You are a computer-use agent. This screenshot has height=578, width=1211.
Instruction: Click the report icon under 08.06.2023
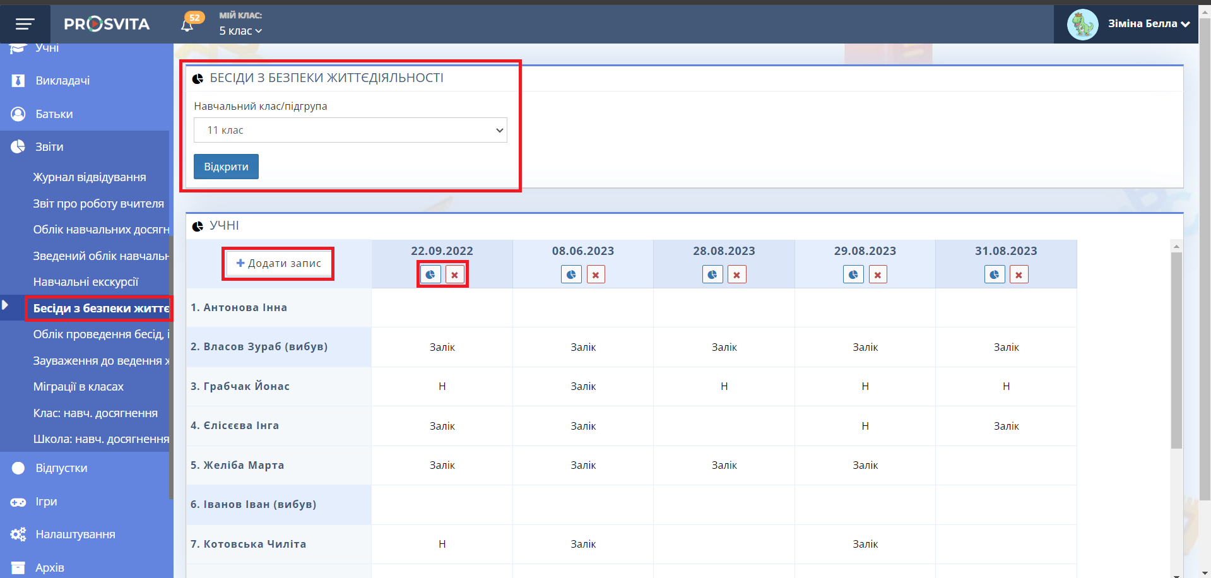[571, 274]
